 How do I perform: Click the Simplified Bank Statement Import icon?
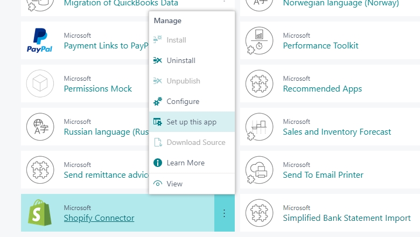click(259, 213)
